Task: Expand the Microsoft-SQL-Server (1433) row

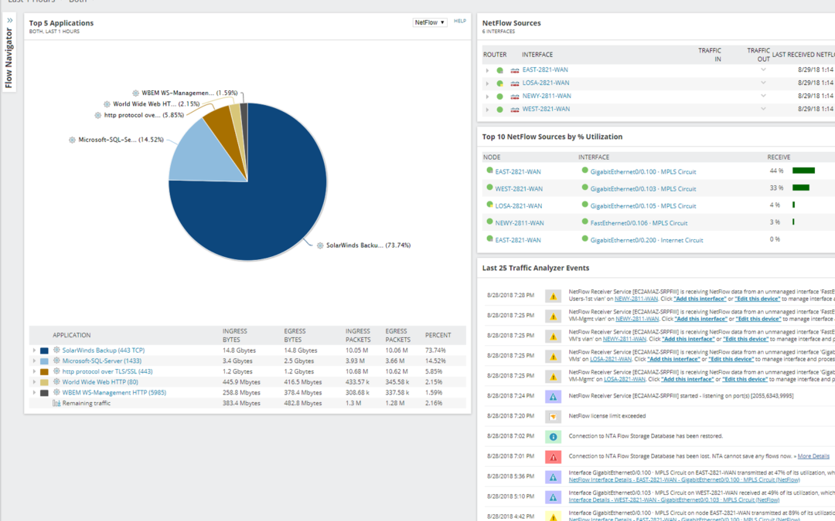Action: click(x=34, y=361)
